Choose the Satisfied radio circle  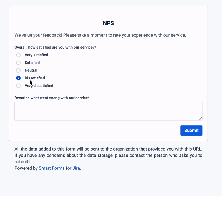tap(18, 63)
